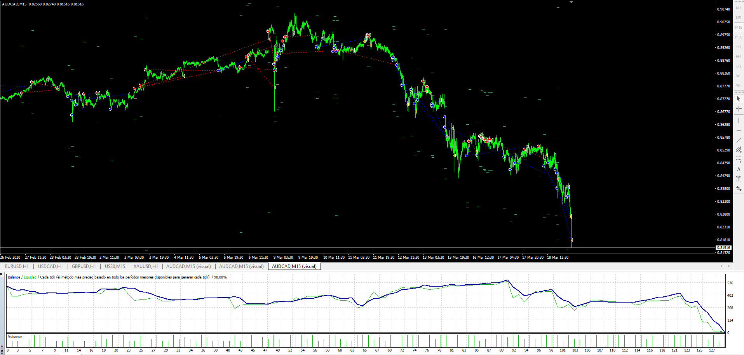Viewport: 744px width, 355px height.
Task: Switch chart to M30 timeframe button
Action: tap(739, 37)
